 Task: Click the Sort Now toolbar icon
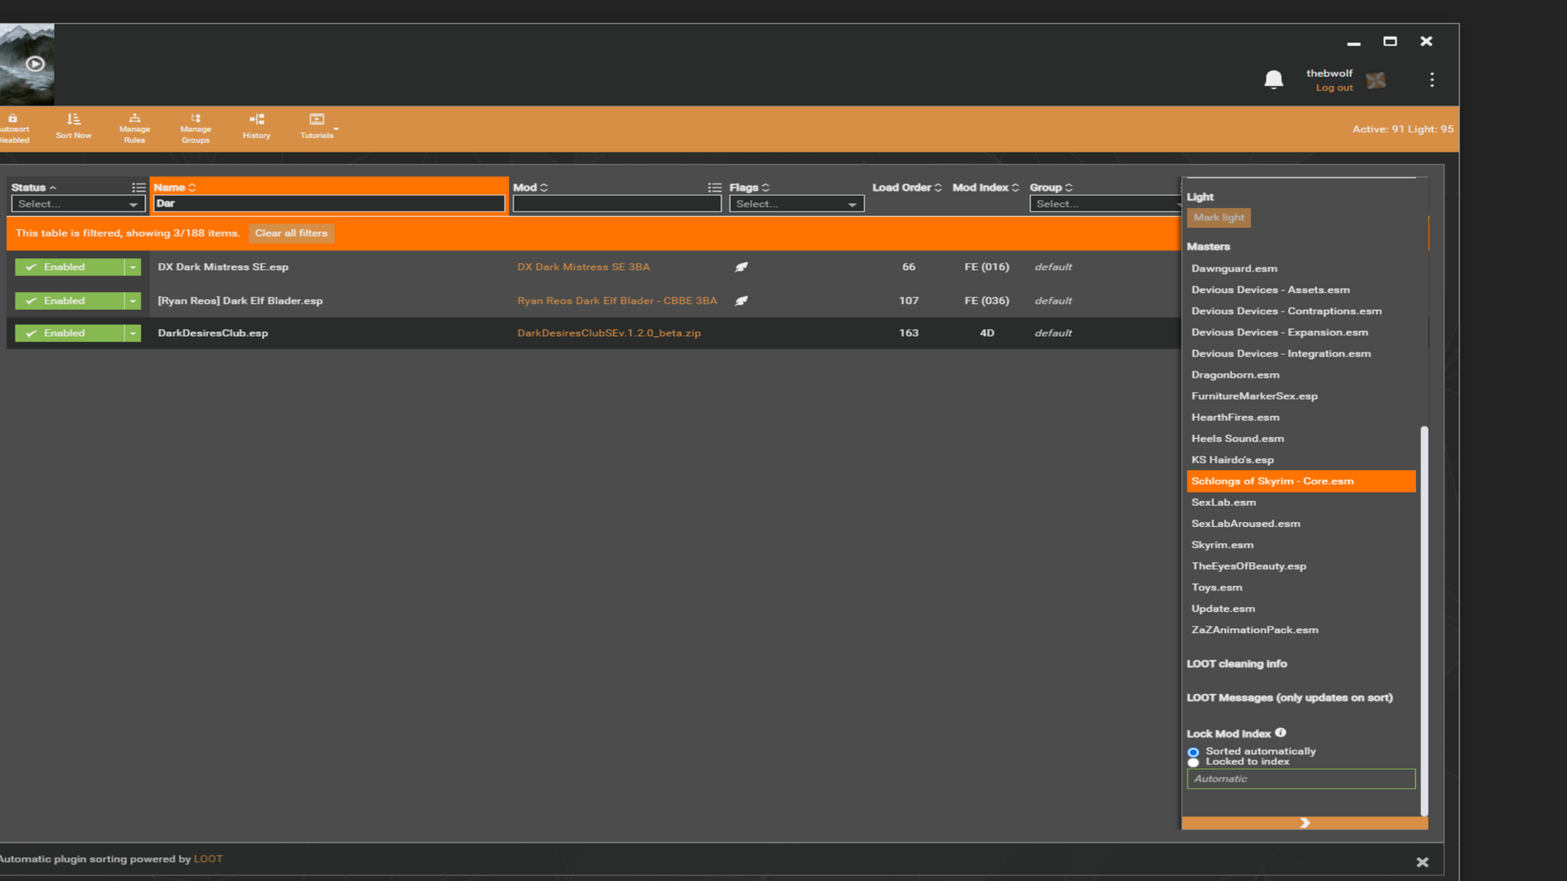[73, 126]
